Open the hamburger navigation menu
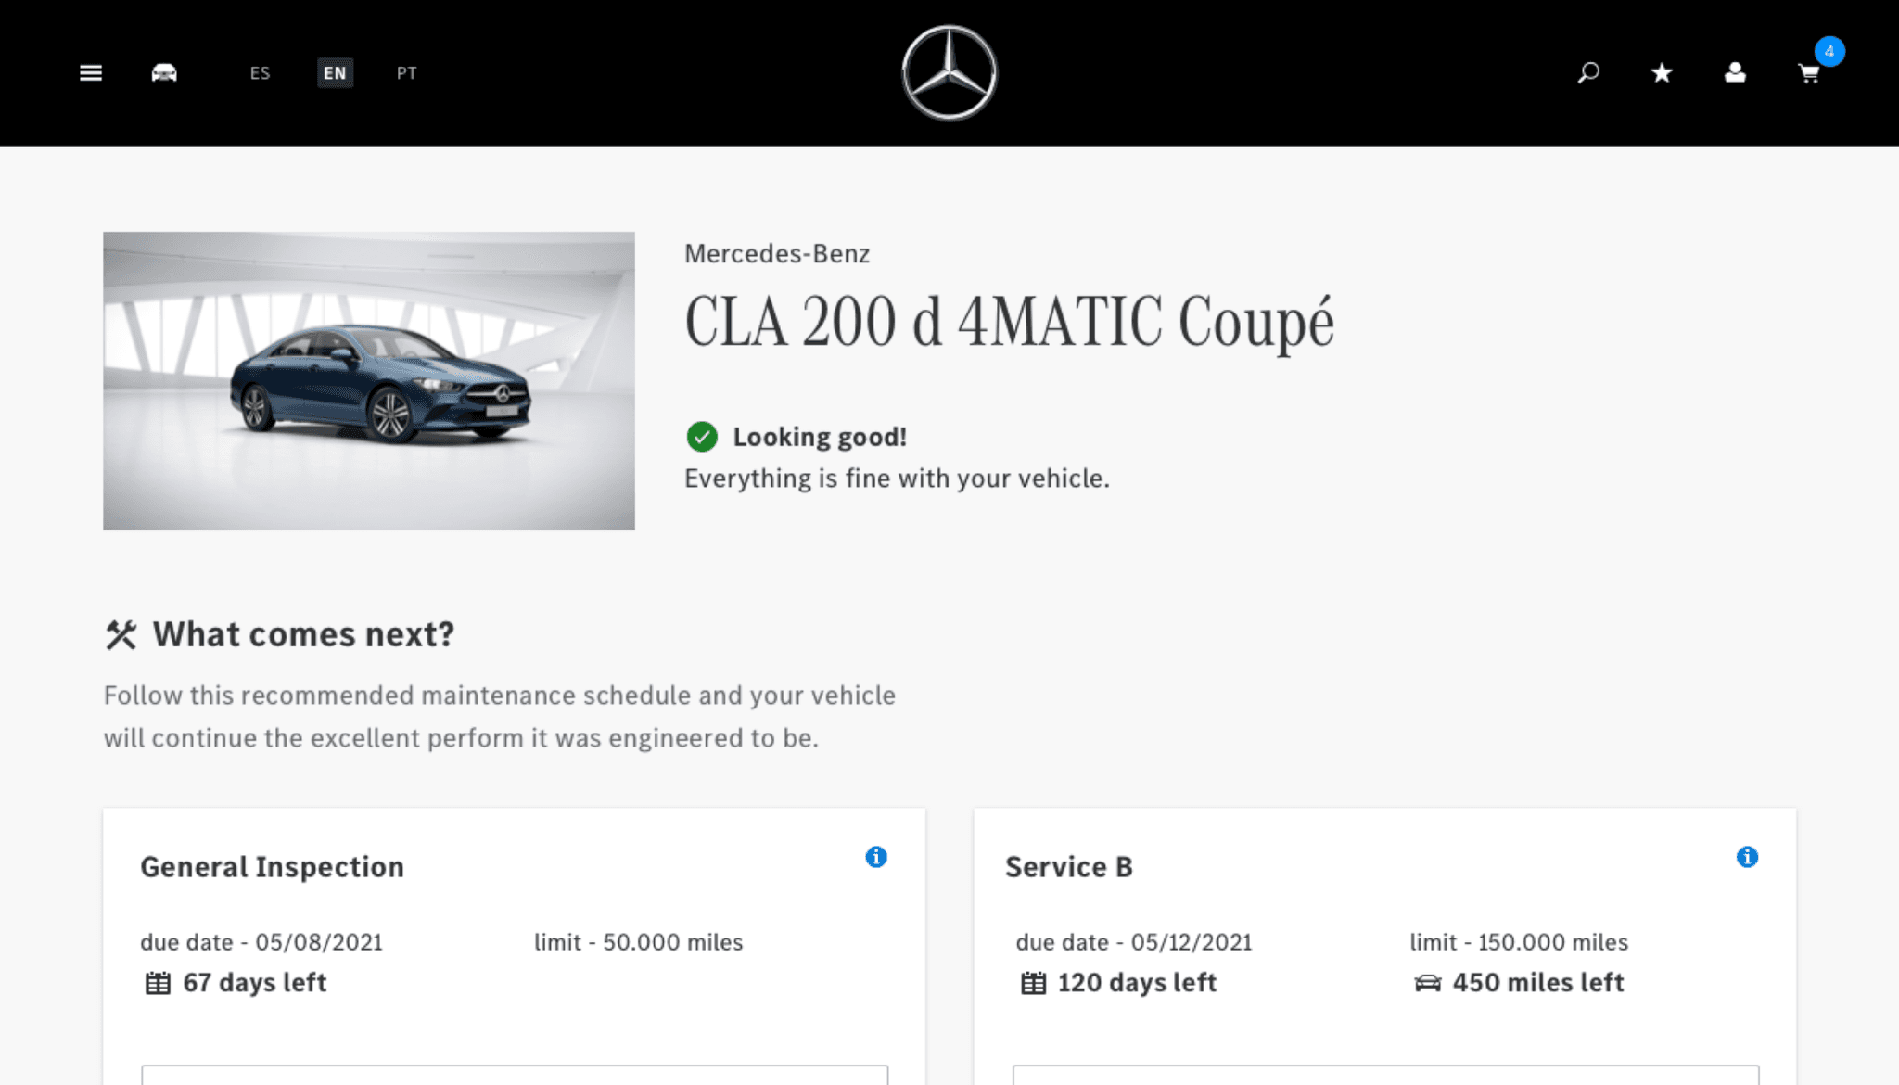The height and width of the screenshot is (1085, 1899). pyautogui.click(x=91, y=72)
